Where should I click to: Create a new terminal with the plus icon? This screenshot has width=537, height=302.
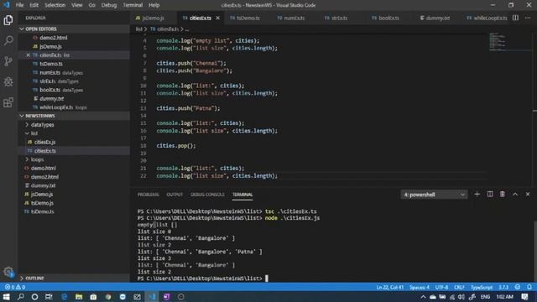point(477,194)
